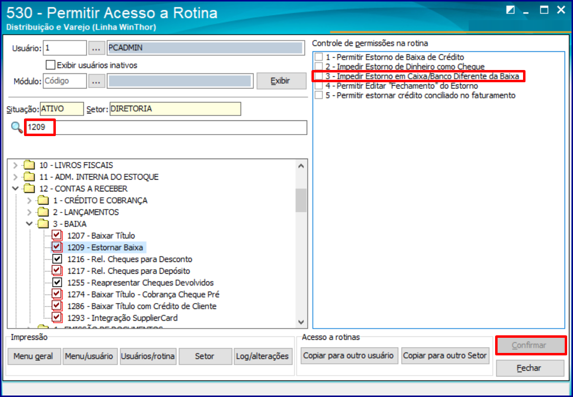Open the Usuário lookup ellipsis button
The image size is (573, 397).
[x=96, y=48]
